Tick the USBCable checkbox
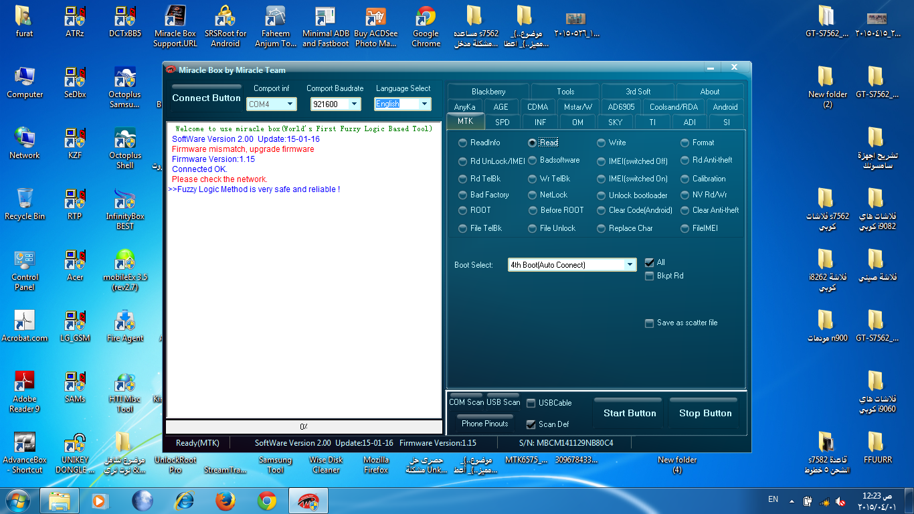Viewport: 914px width, 514px height. 531,403
